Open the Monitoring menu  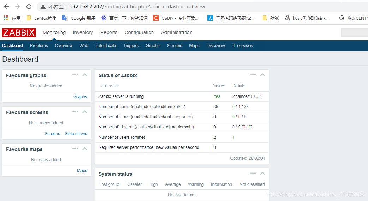pyautogui.click(x=54, y=33)
